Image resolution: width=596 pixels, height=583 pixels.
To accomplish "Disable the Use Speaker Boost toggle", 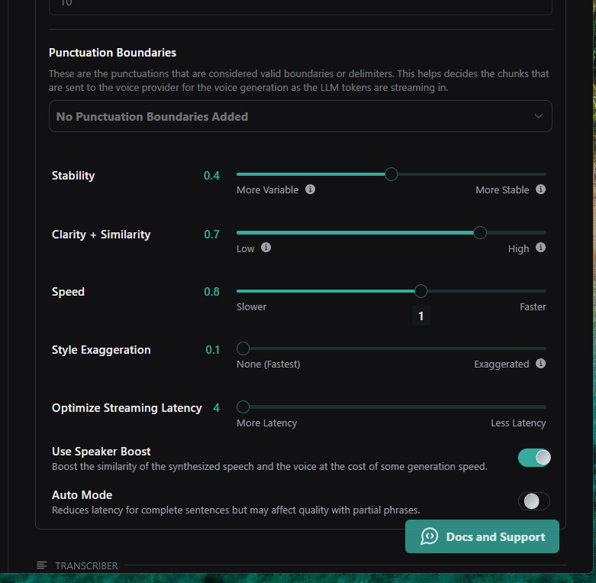I will (x=534, y=458).
